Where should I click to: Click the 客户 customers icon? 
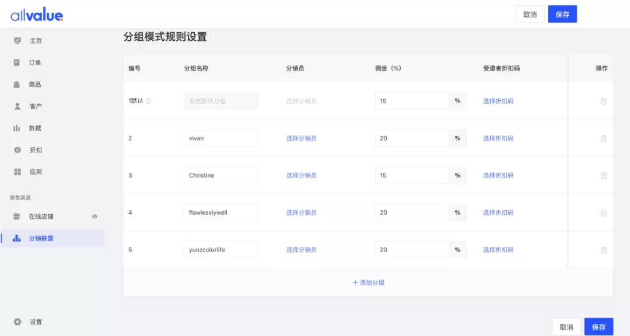16,106
